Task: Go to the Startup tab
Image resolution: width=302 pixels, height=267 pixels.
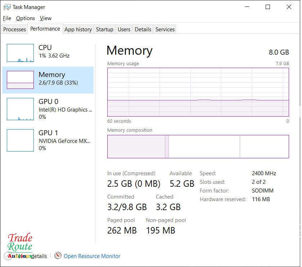Action: pos(105,30)
